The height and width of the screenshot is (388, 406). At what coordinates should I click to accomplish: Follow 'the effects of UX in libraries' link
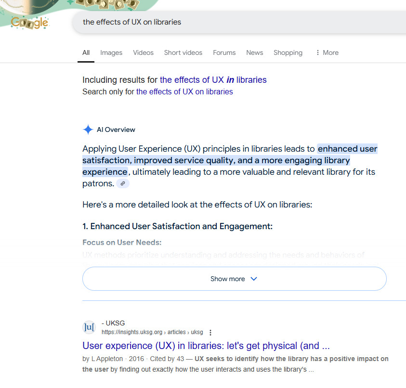[x=213, y=80]
